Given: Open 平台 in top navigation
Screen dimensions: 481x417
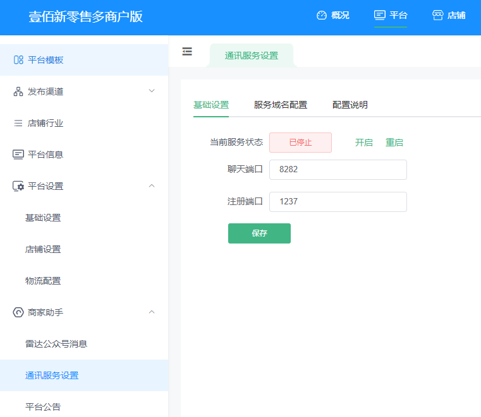Looking at the screenshot, I should (391, 15).
